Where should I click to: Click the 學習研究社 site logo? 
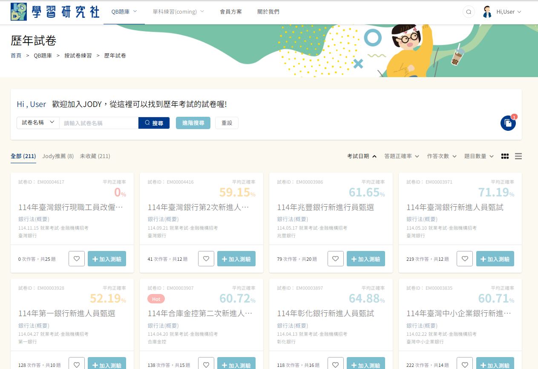click(x=55, y=12)
